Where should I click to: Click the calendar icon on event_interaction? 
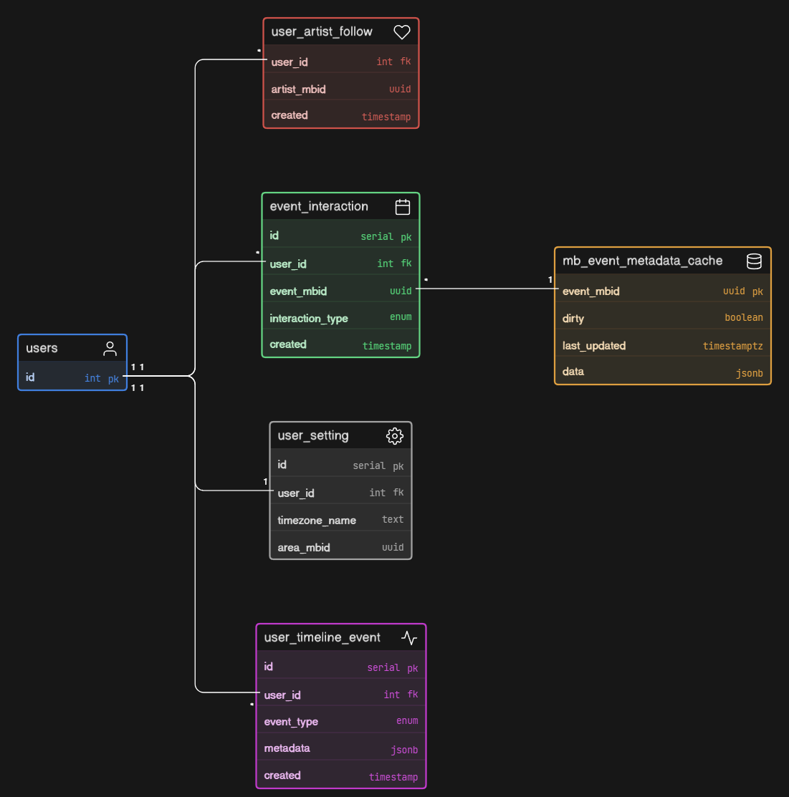click(x=403, y=207)
